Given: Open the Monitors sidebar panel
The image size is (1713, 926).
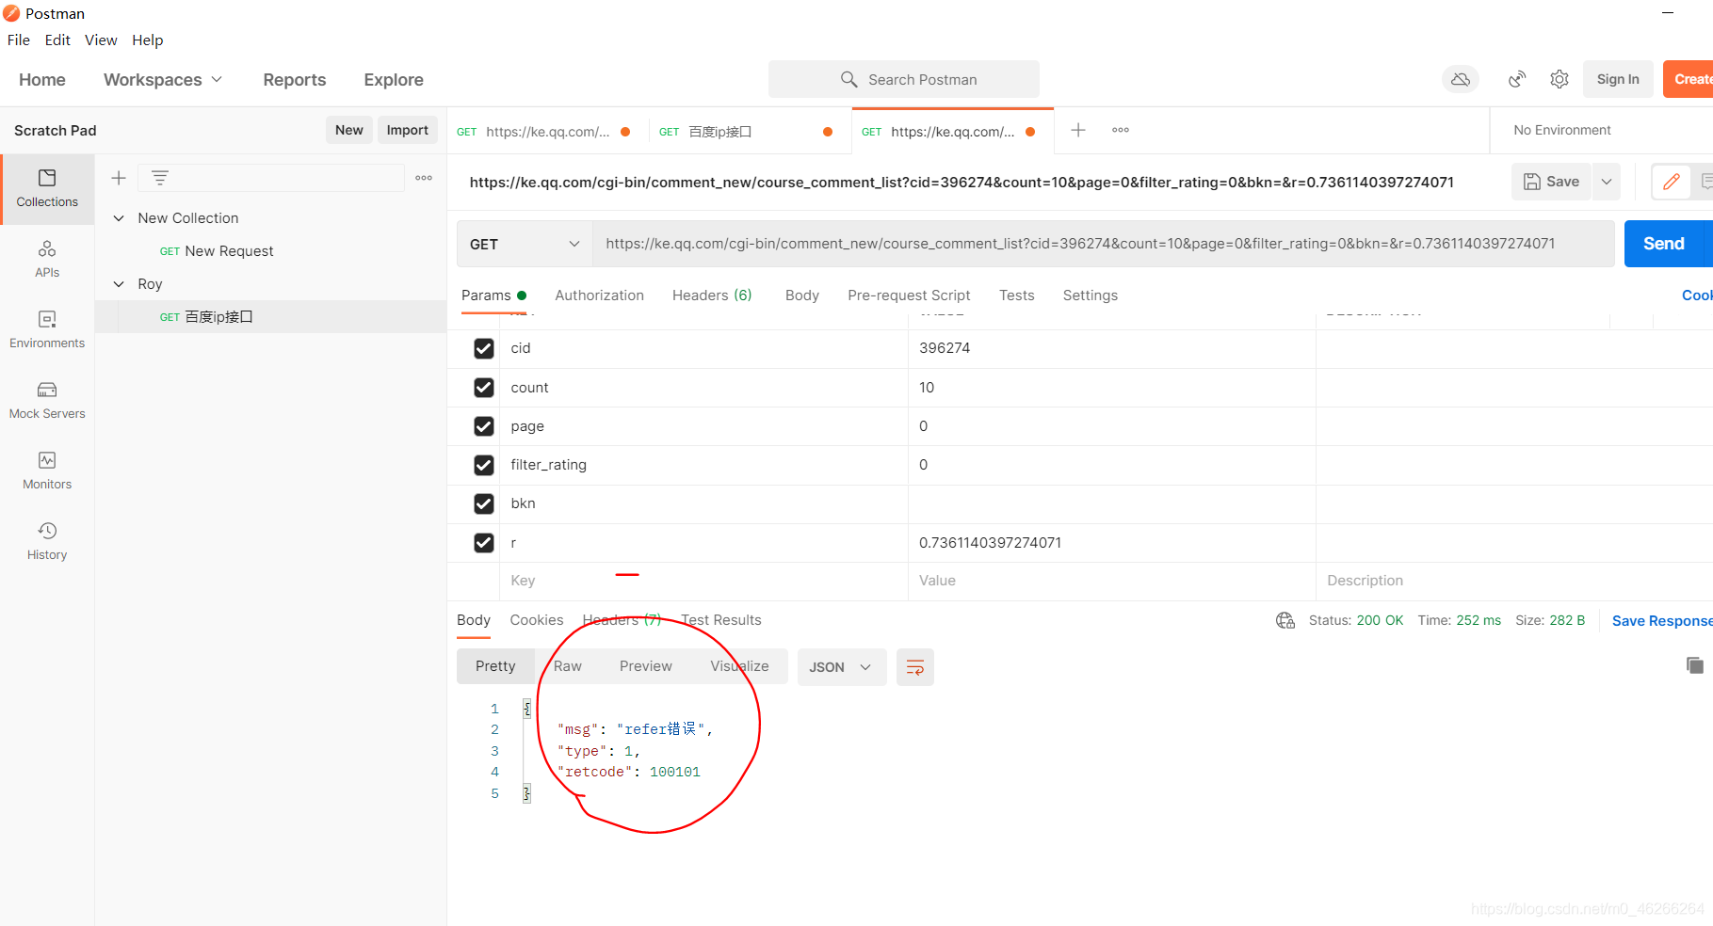Looking at the screenshot, I should (x=47, y=471).
